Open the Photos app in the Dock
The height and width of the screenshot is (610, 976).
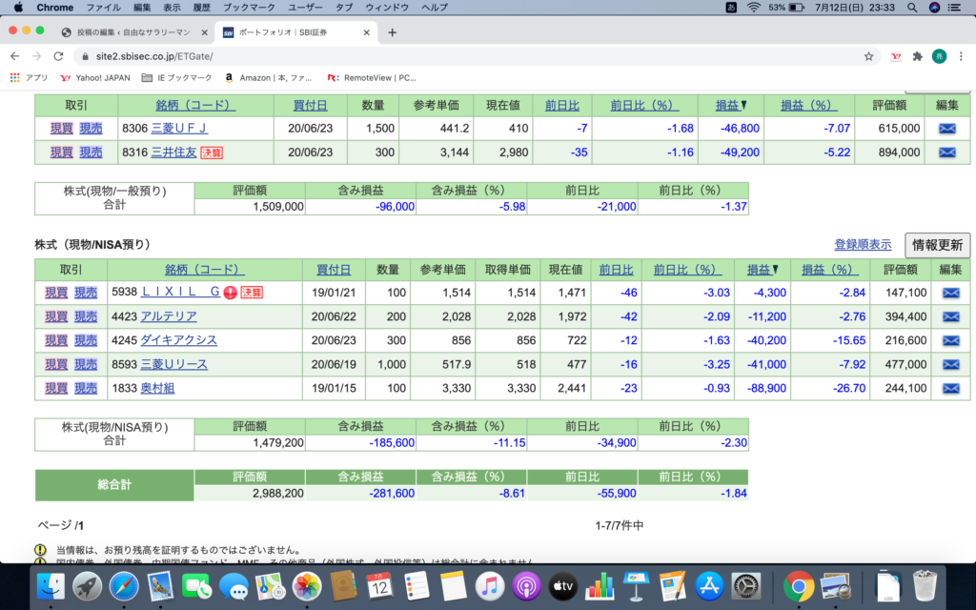tap(307, 586)
